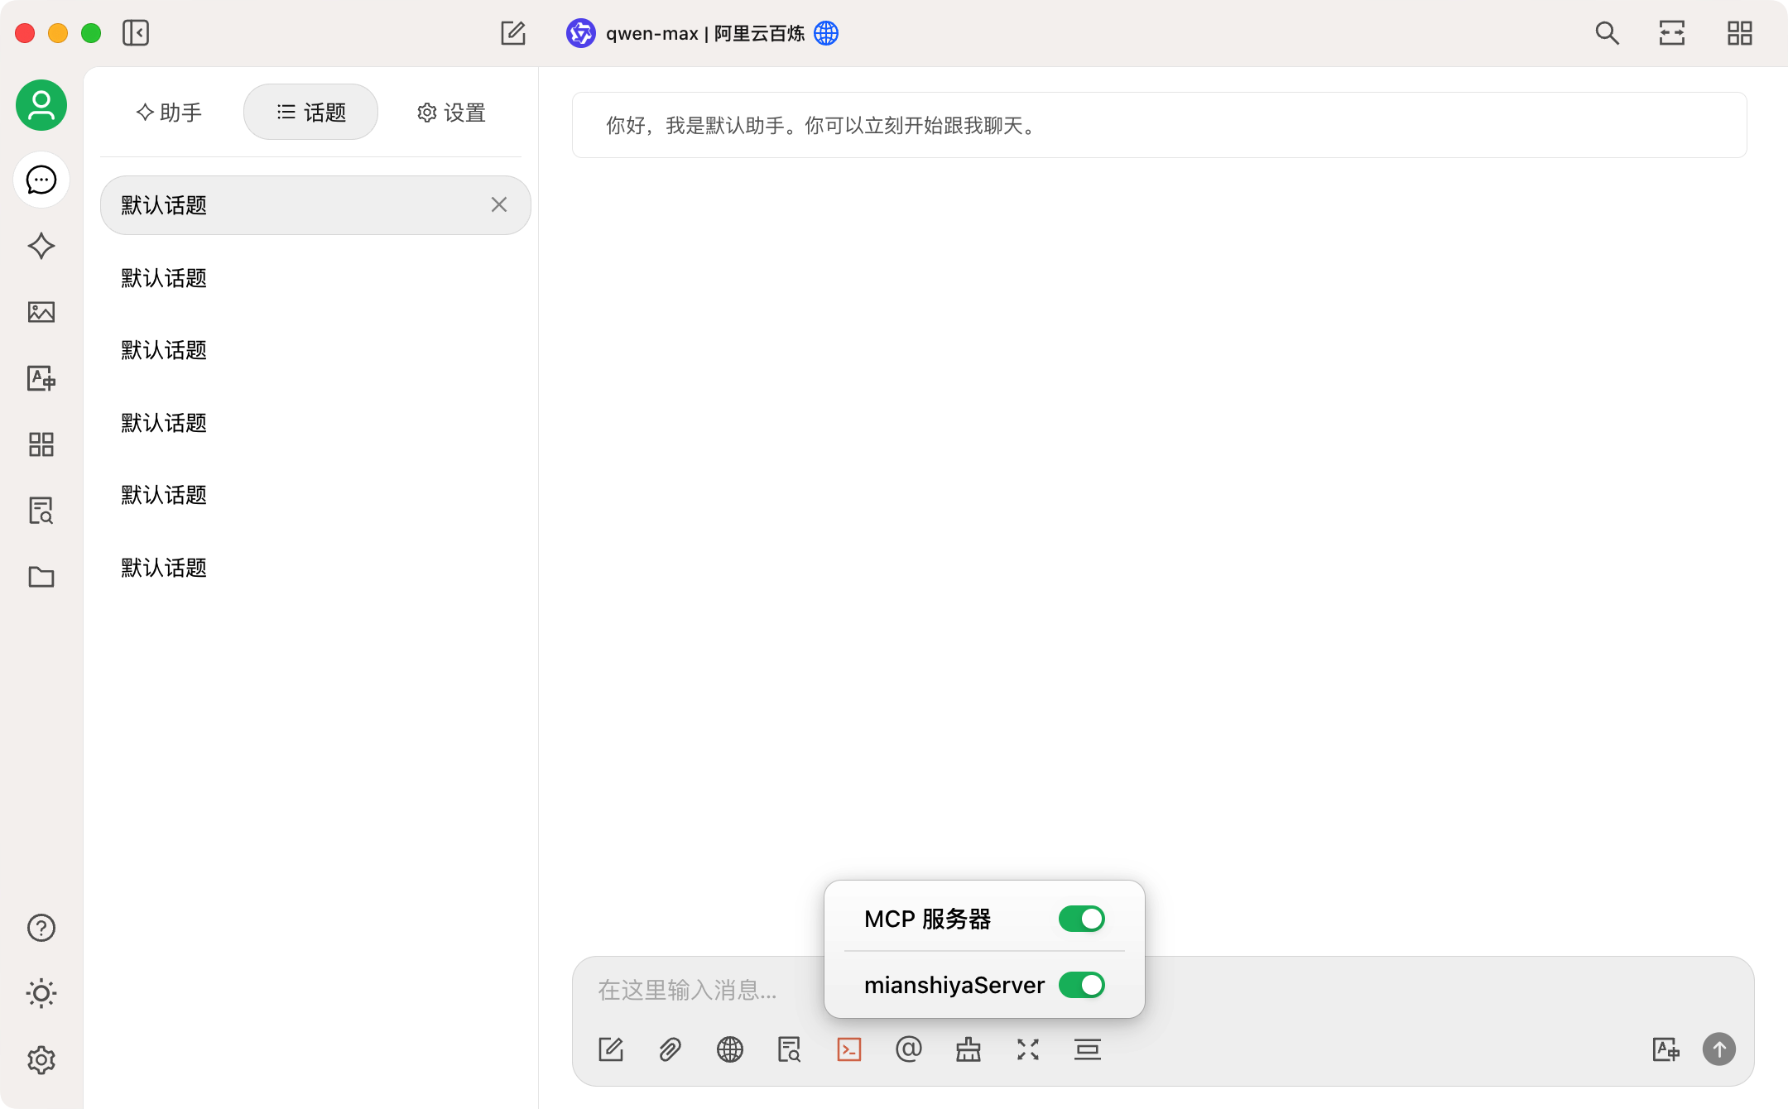Click the @ mention model icon
The image size is (1788, 1109).
(908, 1049)
